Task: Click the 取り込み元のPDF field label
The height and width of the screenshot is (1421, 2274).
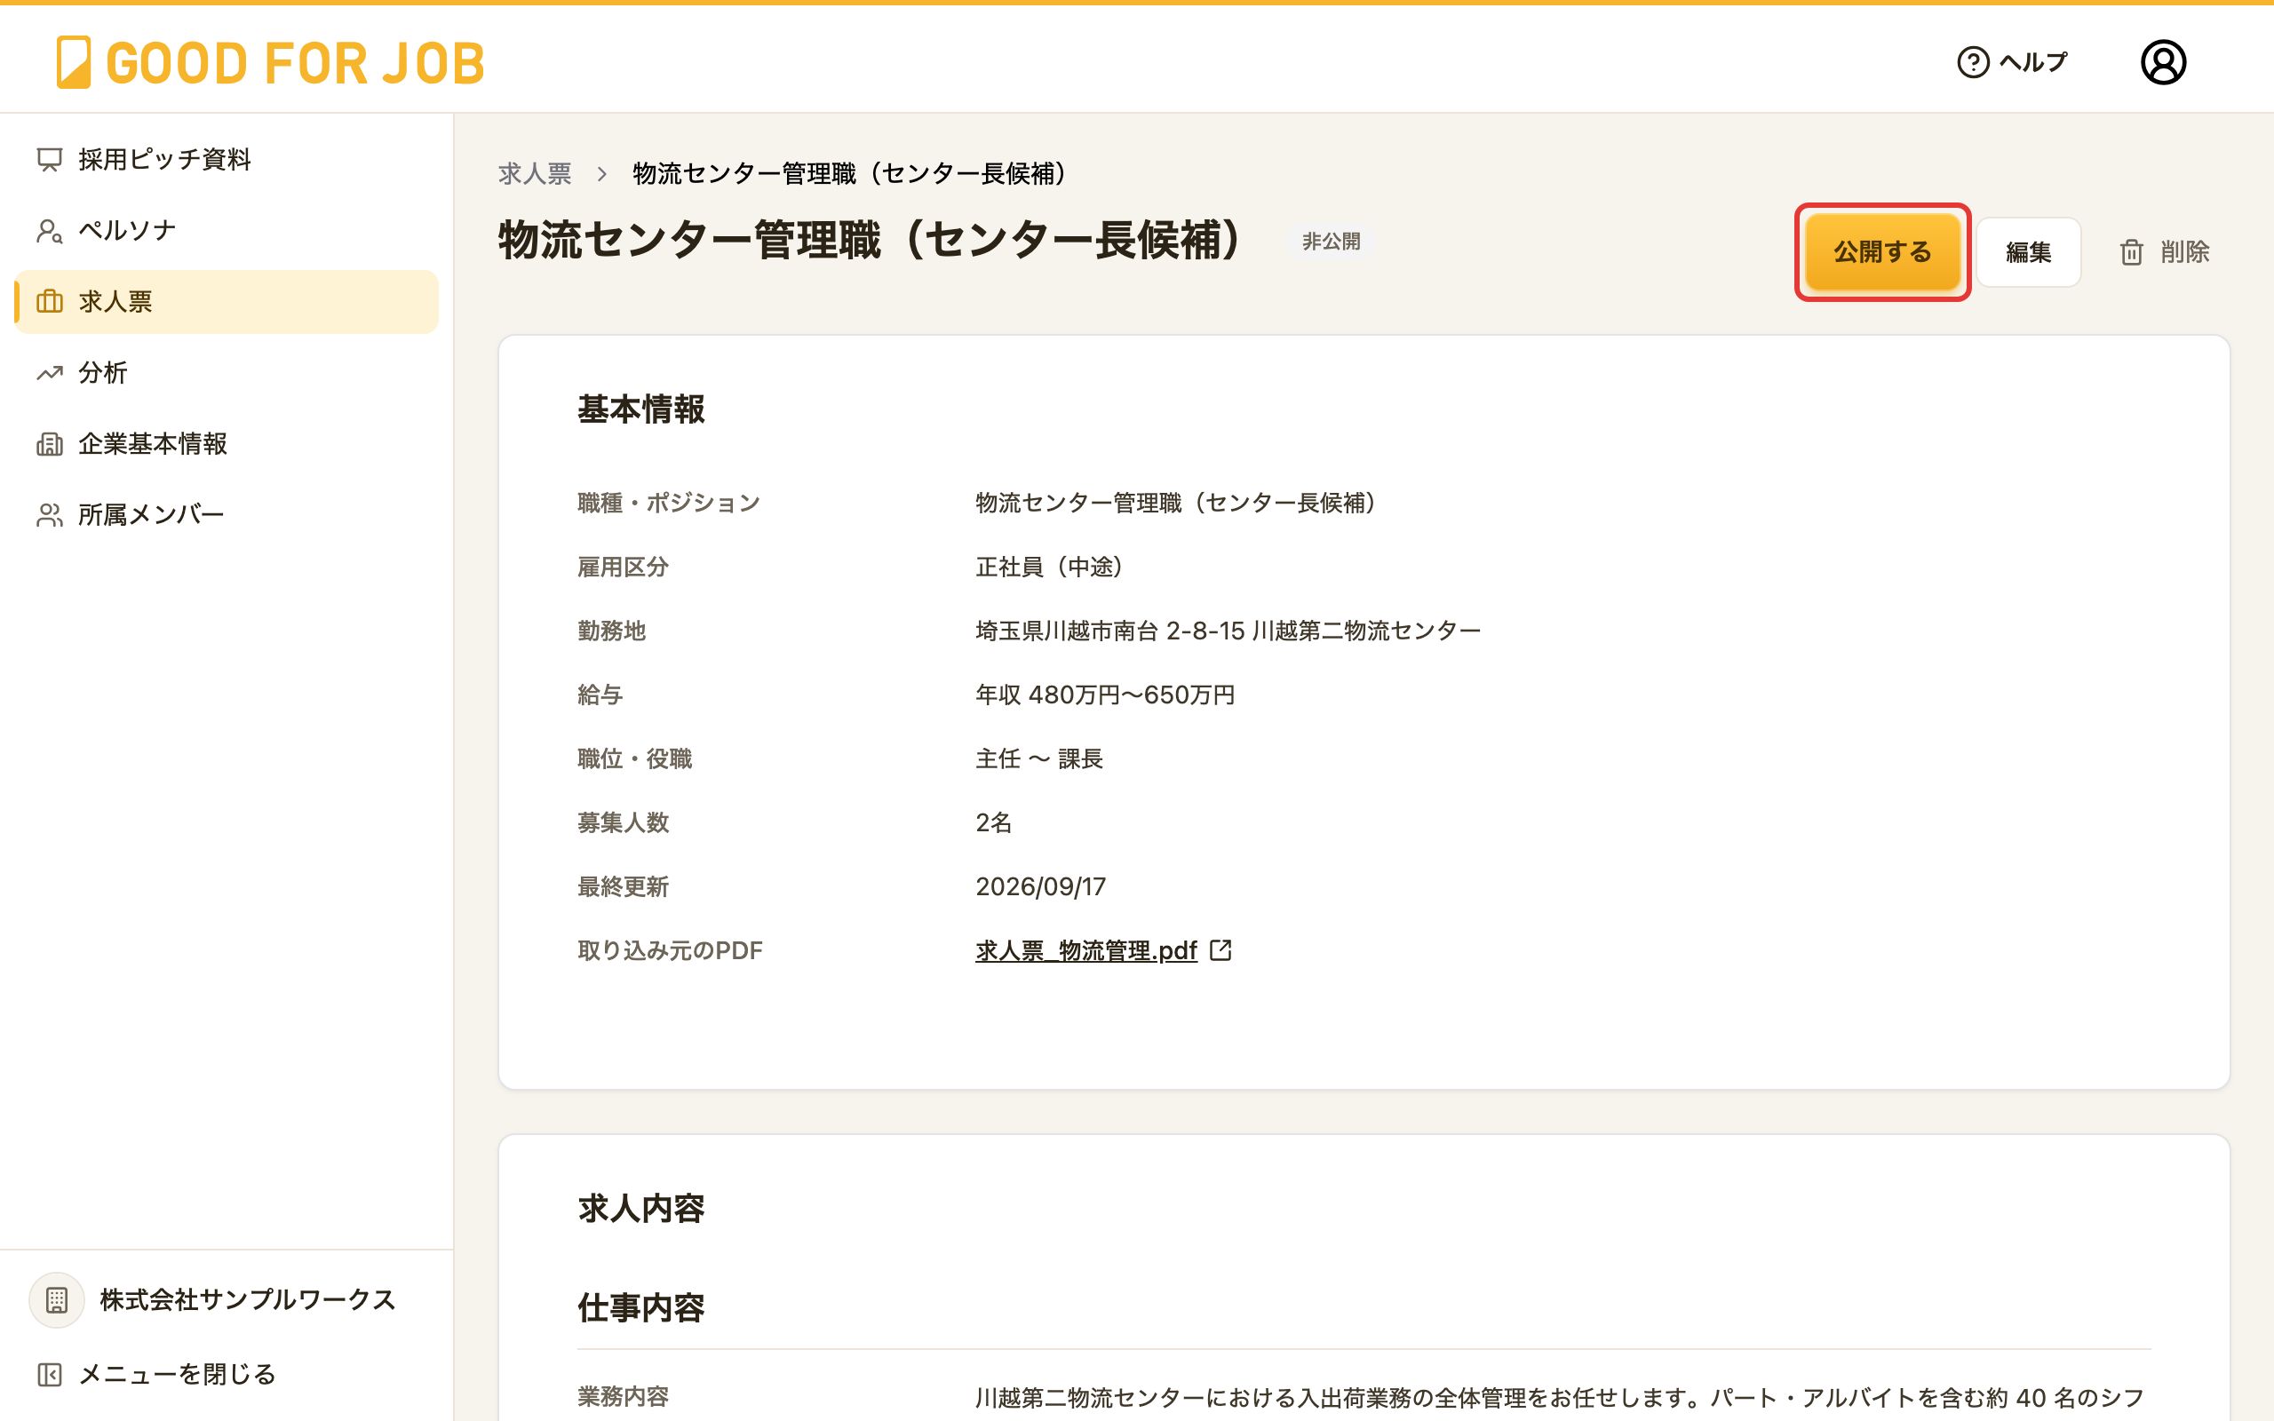Action: click(670, 951)
